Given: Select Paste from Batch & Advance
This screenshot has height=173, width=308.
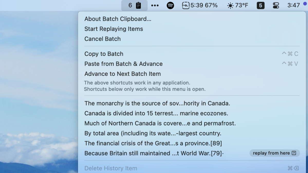Looking at the screenshot, I should (x=192, y=64).
